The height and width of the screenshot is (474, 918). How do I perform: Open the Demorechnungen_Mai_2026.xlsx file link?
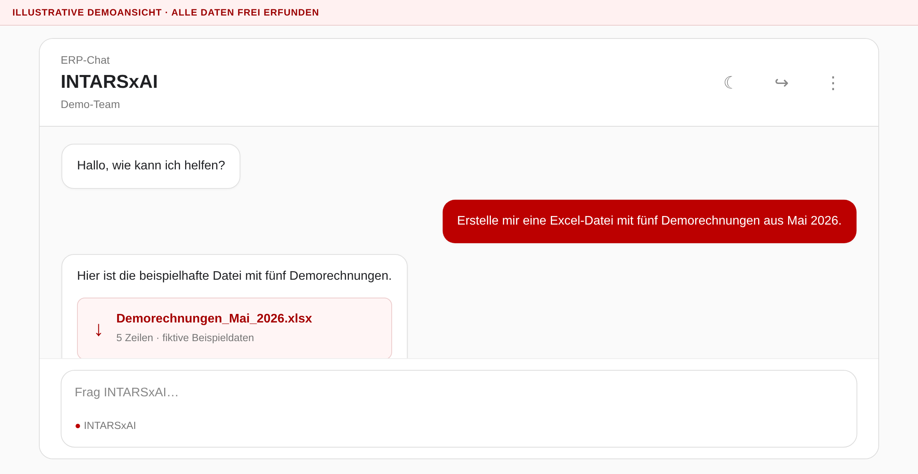click(x=214, y=318)
